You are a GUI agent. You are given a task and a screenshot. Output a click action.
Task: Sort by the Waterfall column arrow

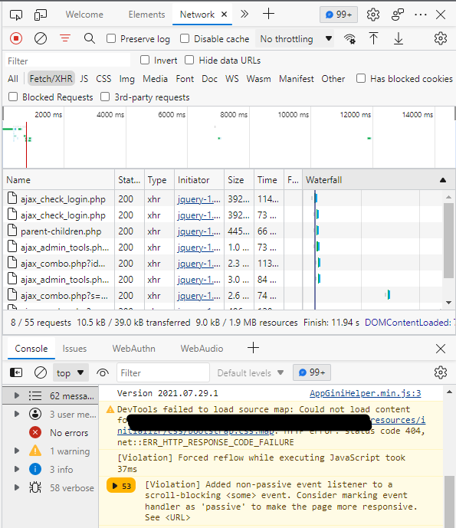(x=443, y=180)
